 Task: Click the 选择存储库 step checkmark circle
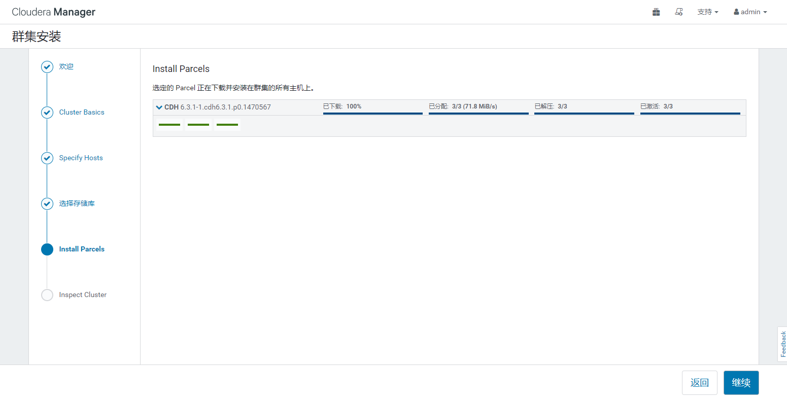click(47, 204)
